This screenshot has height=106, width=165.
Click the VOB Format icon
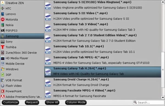pyautogui.click(x=2, y=80)
